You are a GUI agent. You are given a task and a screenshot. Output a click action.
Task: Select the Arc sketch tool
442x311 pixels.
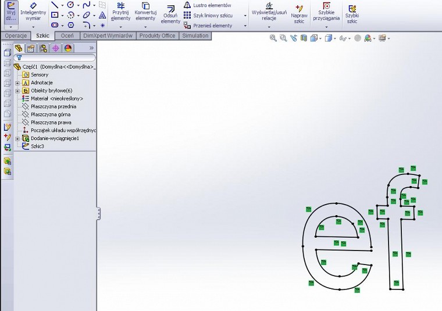coord(71,15)
